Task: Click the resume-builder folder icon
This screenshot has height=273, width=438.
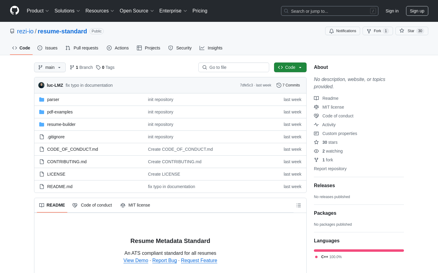Action: [42, 124]
